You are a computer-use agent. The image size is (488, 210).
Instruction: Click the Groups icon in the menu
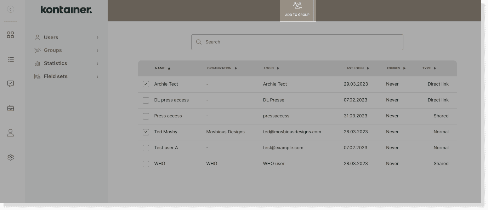tap(37, 50)
